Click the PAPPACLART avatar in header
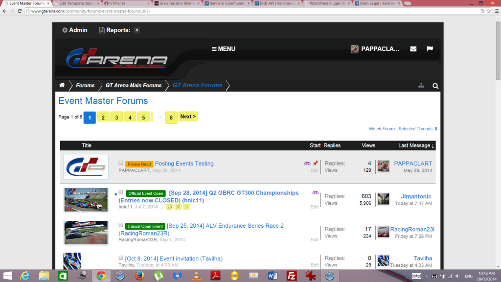 click(354, 49)
